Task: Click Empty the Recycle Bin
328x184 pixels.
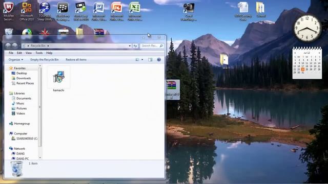Action: [x=45, y=60]
